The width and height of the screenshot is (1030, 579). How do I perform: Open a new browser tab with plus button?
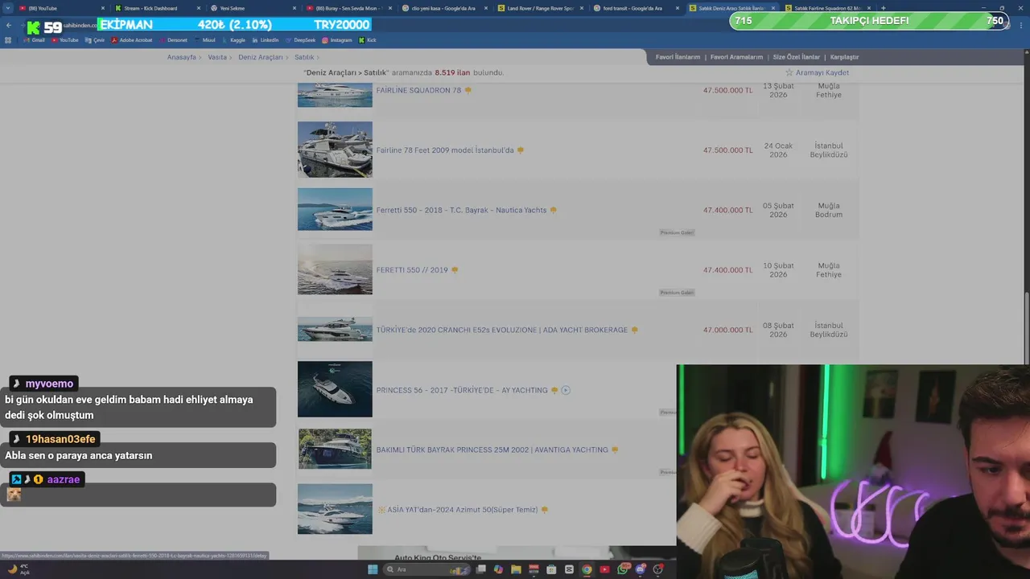[x=884, y=8]
